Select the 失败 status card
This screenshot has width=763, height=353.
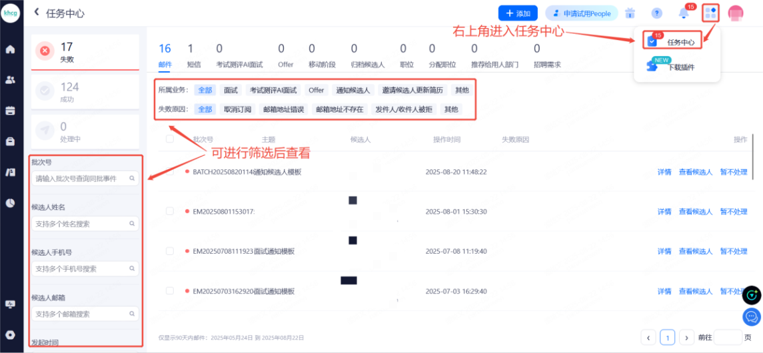click(x=85, y=52)
